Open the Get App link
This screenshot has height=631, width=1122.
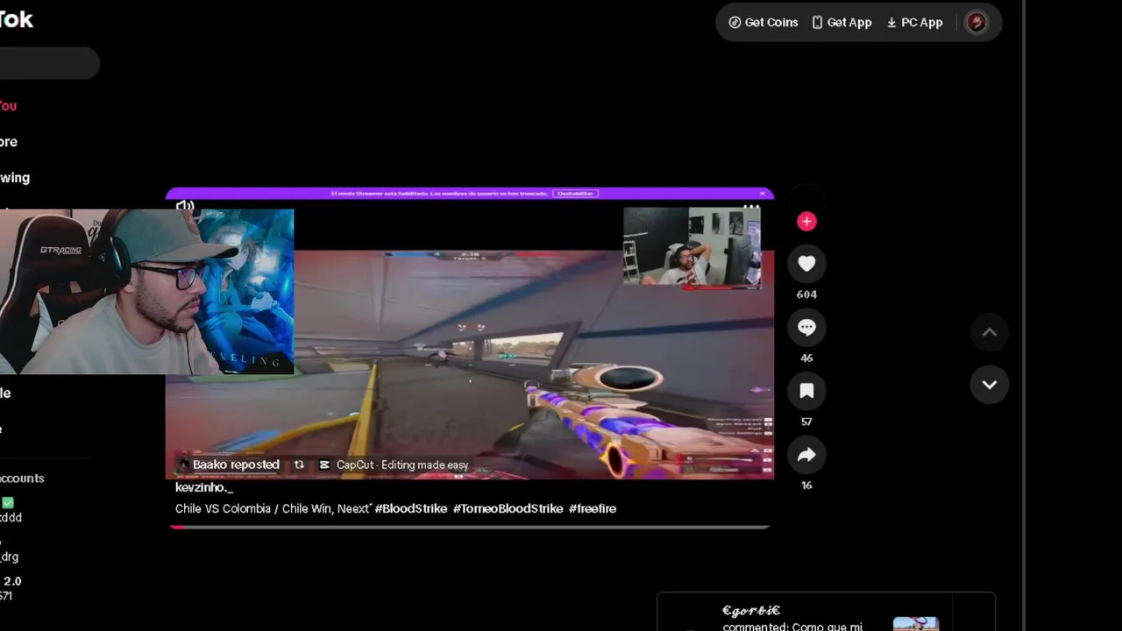click(x=841, y=23)
